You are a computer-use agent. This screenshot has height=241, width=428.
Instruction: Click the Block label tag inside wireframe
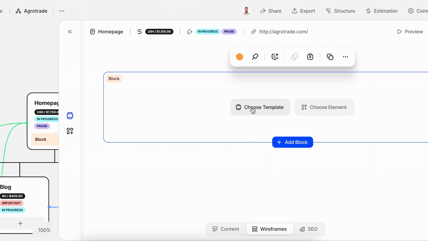[x=114, y=79]
